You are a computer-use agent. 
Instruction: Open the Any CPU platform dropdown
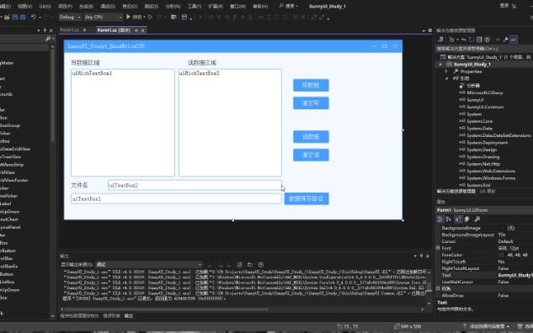[x=104, y=17]
